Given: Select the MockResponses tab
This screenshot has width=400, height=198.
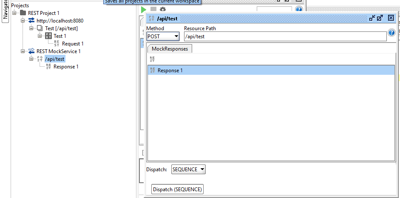Looking at the screenshot, I should pos(170,49).
